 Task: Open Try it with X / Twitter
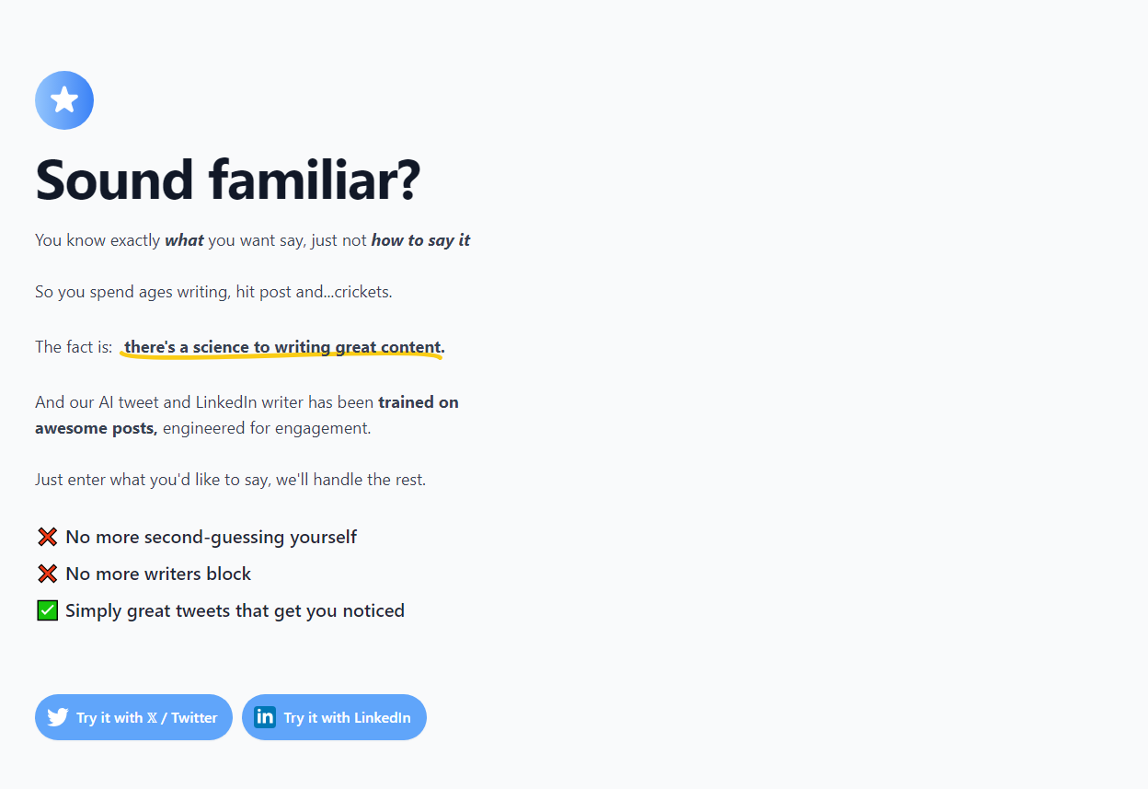(x=133, y=717)
